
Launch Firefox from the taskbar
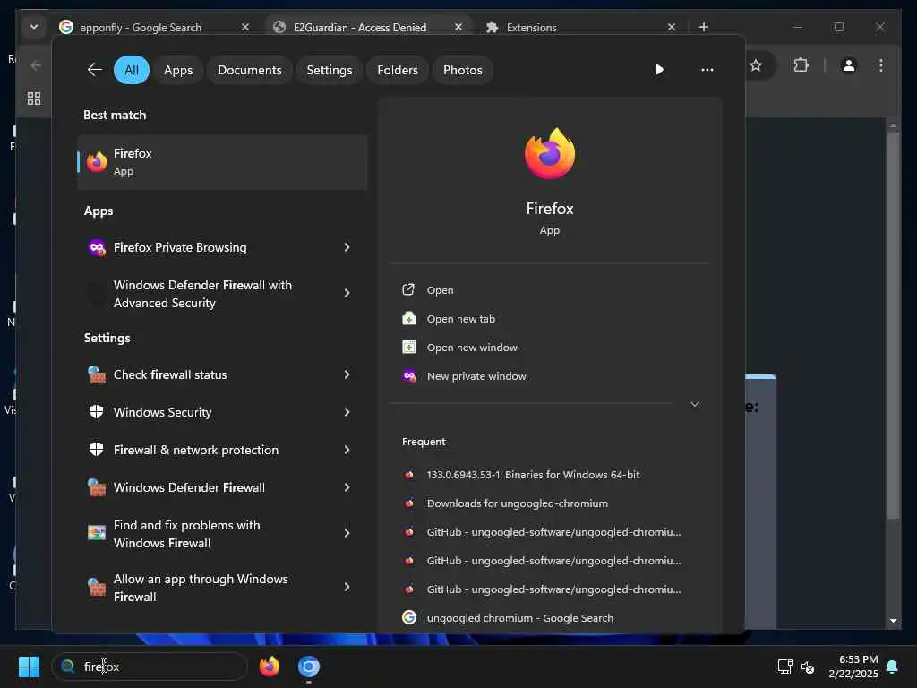[x=270, y=666]
